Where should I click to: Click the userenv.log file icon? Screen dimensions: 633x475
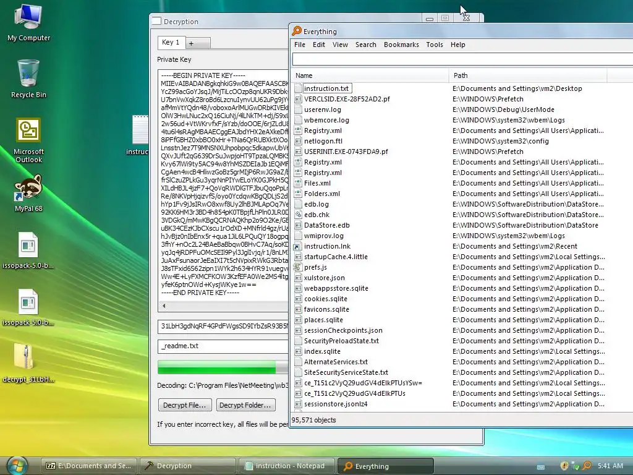coord(298,109)
